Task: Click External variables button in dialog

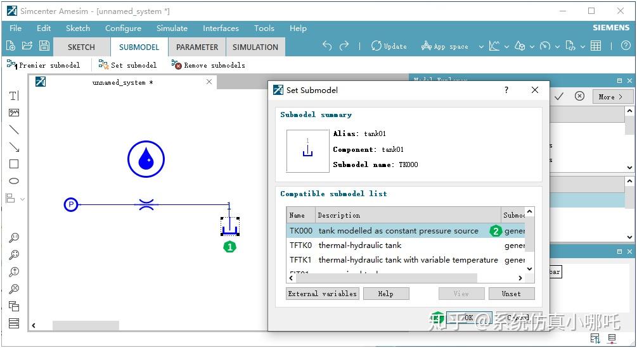Action: (x=322, y=294)
